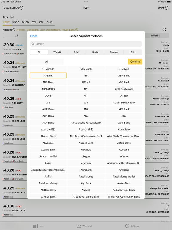This screenshot has height=230, width=172.
Task: Open the Settings gear icon
Action: click(x=127, y=226)
